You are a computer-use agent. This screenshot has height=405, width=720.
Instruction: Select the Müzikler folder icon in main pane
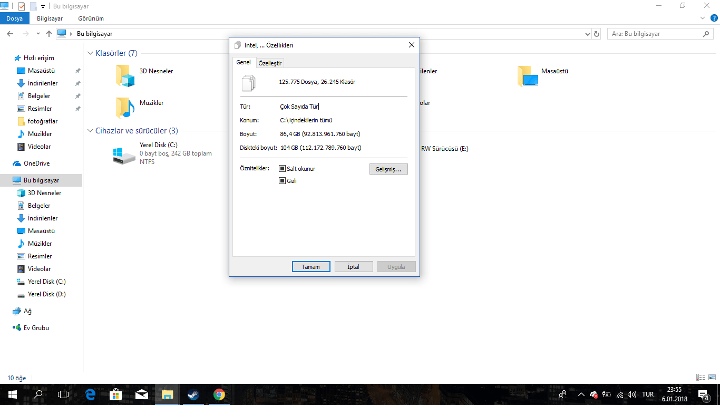pyautogui.click(x=125, y=107)
